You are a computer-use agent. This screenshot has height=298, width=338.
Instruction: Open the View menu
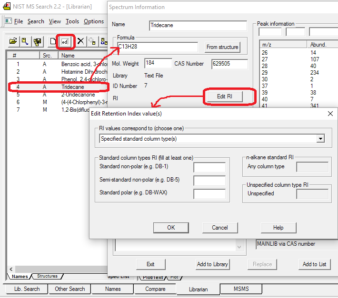(x=55, y=21)
